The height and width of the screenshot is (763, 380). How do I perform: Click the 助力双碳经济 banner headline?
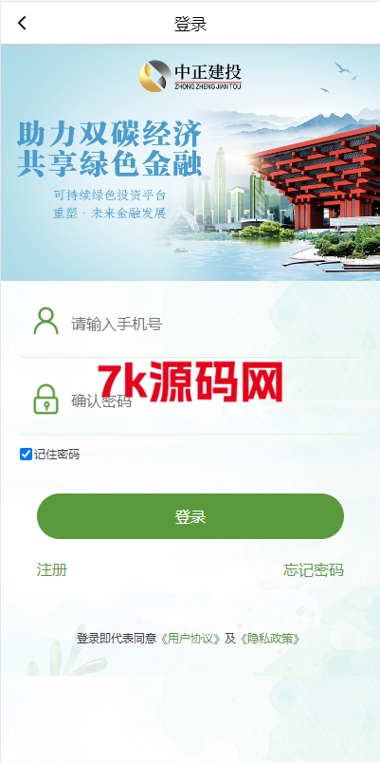(109, 135)
